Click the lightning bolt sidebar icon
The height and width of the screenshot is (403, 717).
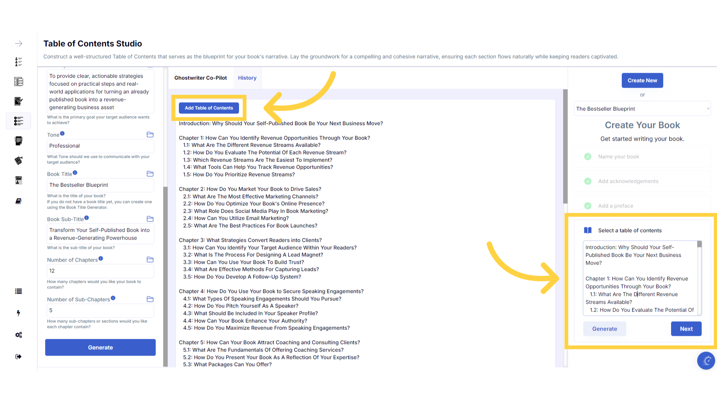18,313
